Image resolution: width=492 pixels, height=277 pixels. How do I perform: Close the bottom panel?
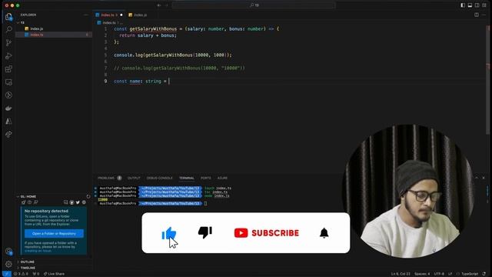click(484, 178)
